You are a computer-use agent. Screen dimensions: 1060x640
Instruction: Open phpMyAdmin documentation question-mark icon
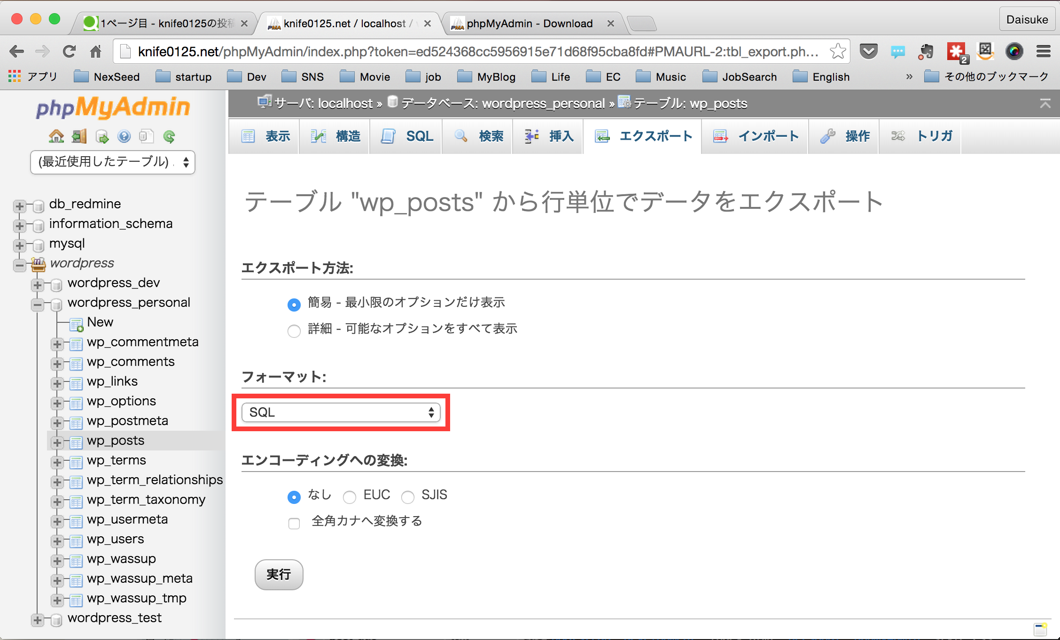[124, 136]
